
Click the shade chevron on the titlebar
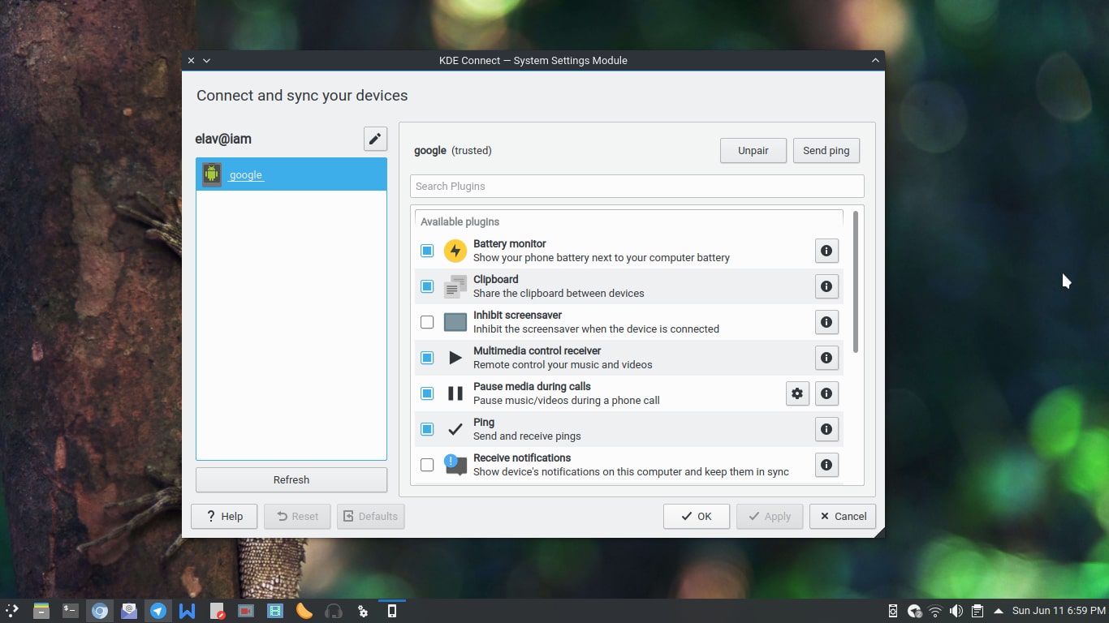(x=875, y=60)
